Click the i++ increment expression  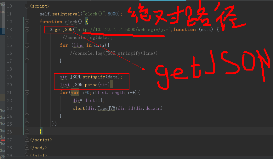coord(132,93)
